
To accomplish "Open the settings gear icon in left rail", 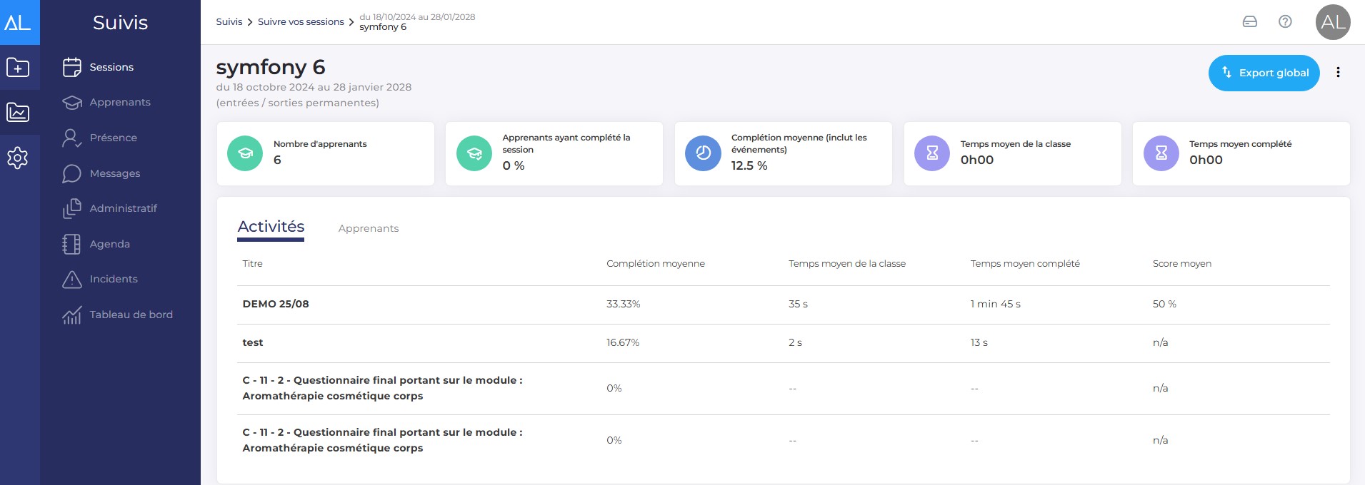I will 18,158.
